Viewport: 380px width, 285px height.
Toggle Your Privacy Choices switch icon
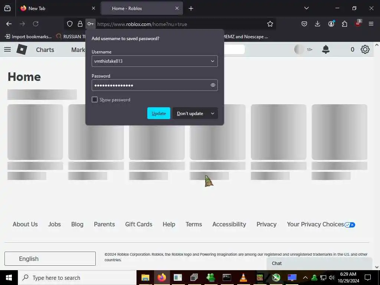point(350,225)
